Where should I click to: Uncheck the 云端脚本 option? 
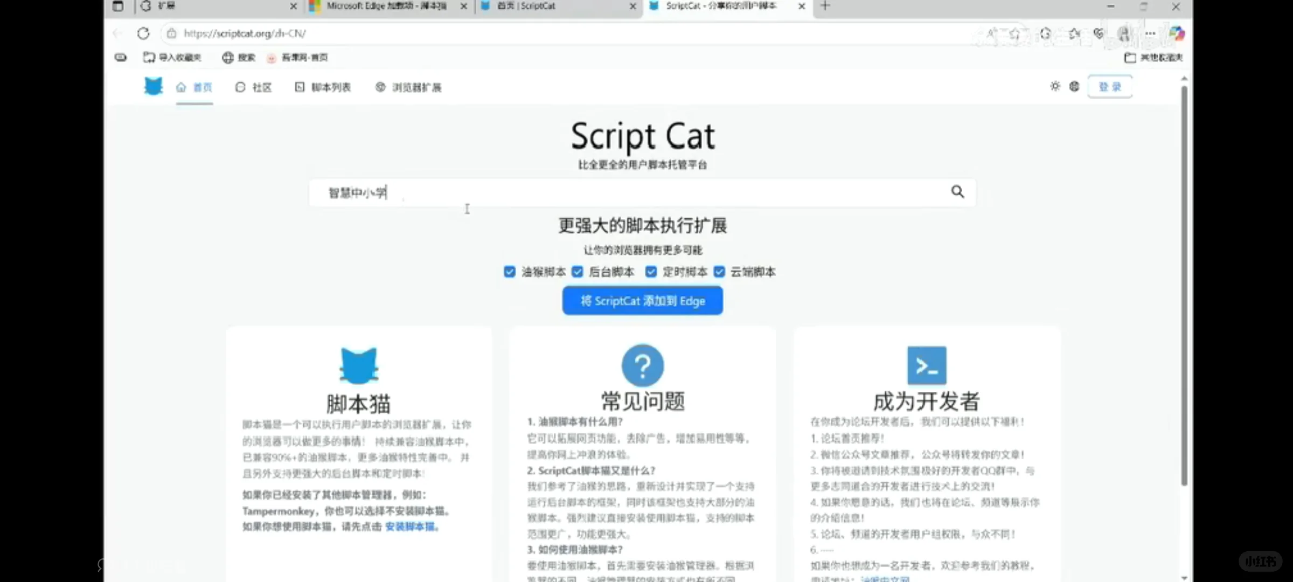click(x=719, y=272)
